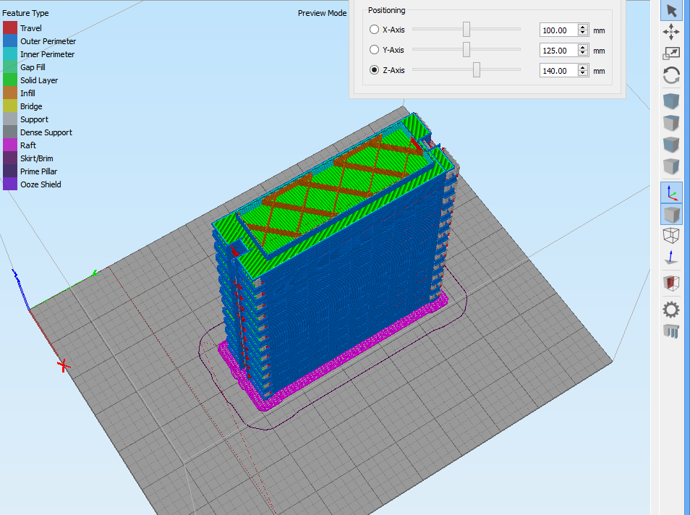Screen dimensions: 690x515
Task: Increase Z-Axis value with up arrow
Action: pyautogui.click(x=583, y=67)
